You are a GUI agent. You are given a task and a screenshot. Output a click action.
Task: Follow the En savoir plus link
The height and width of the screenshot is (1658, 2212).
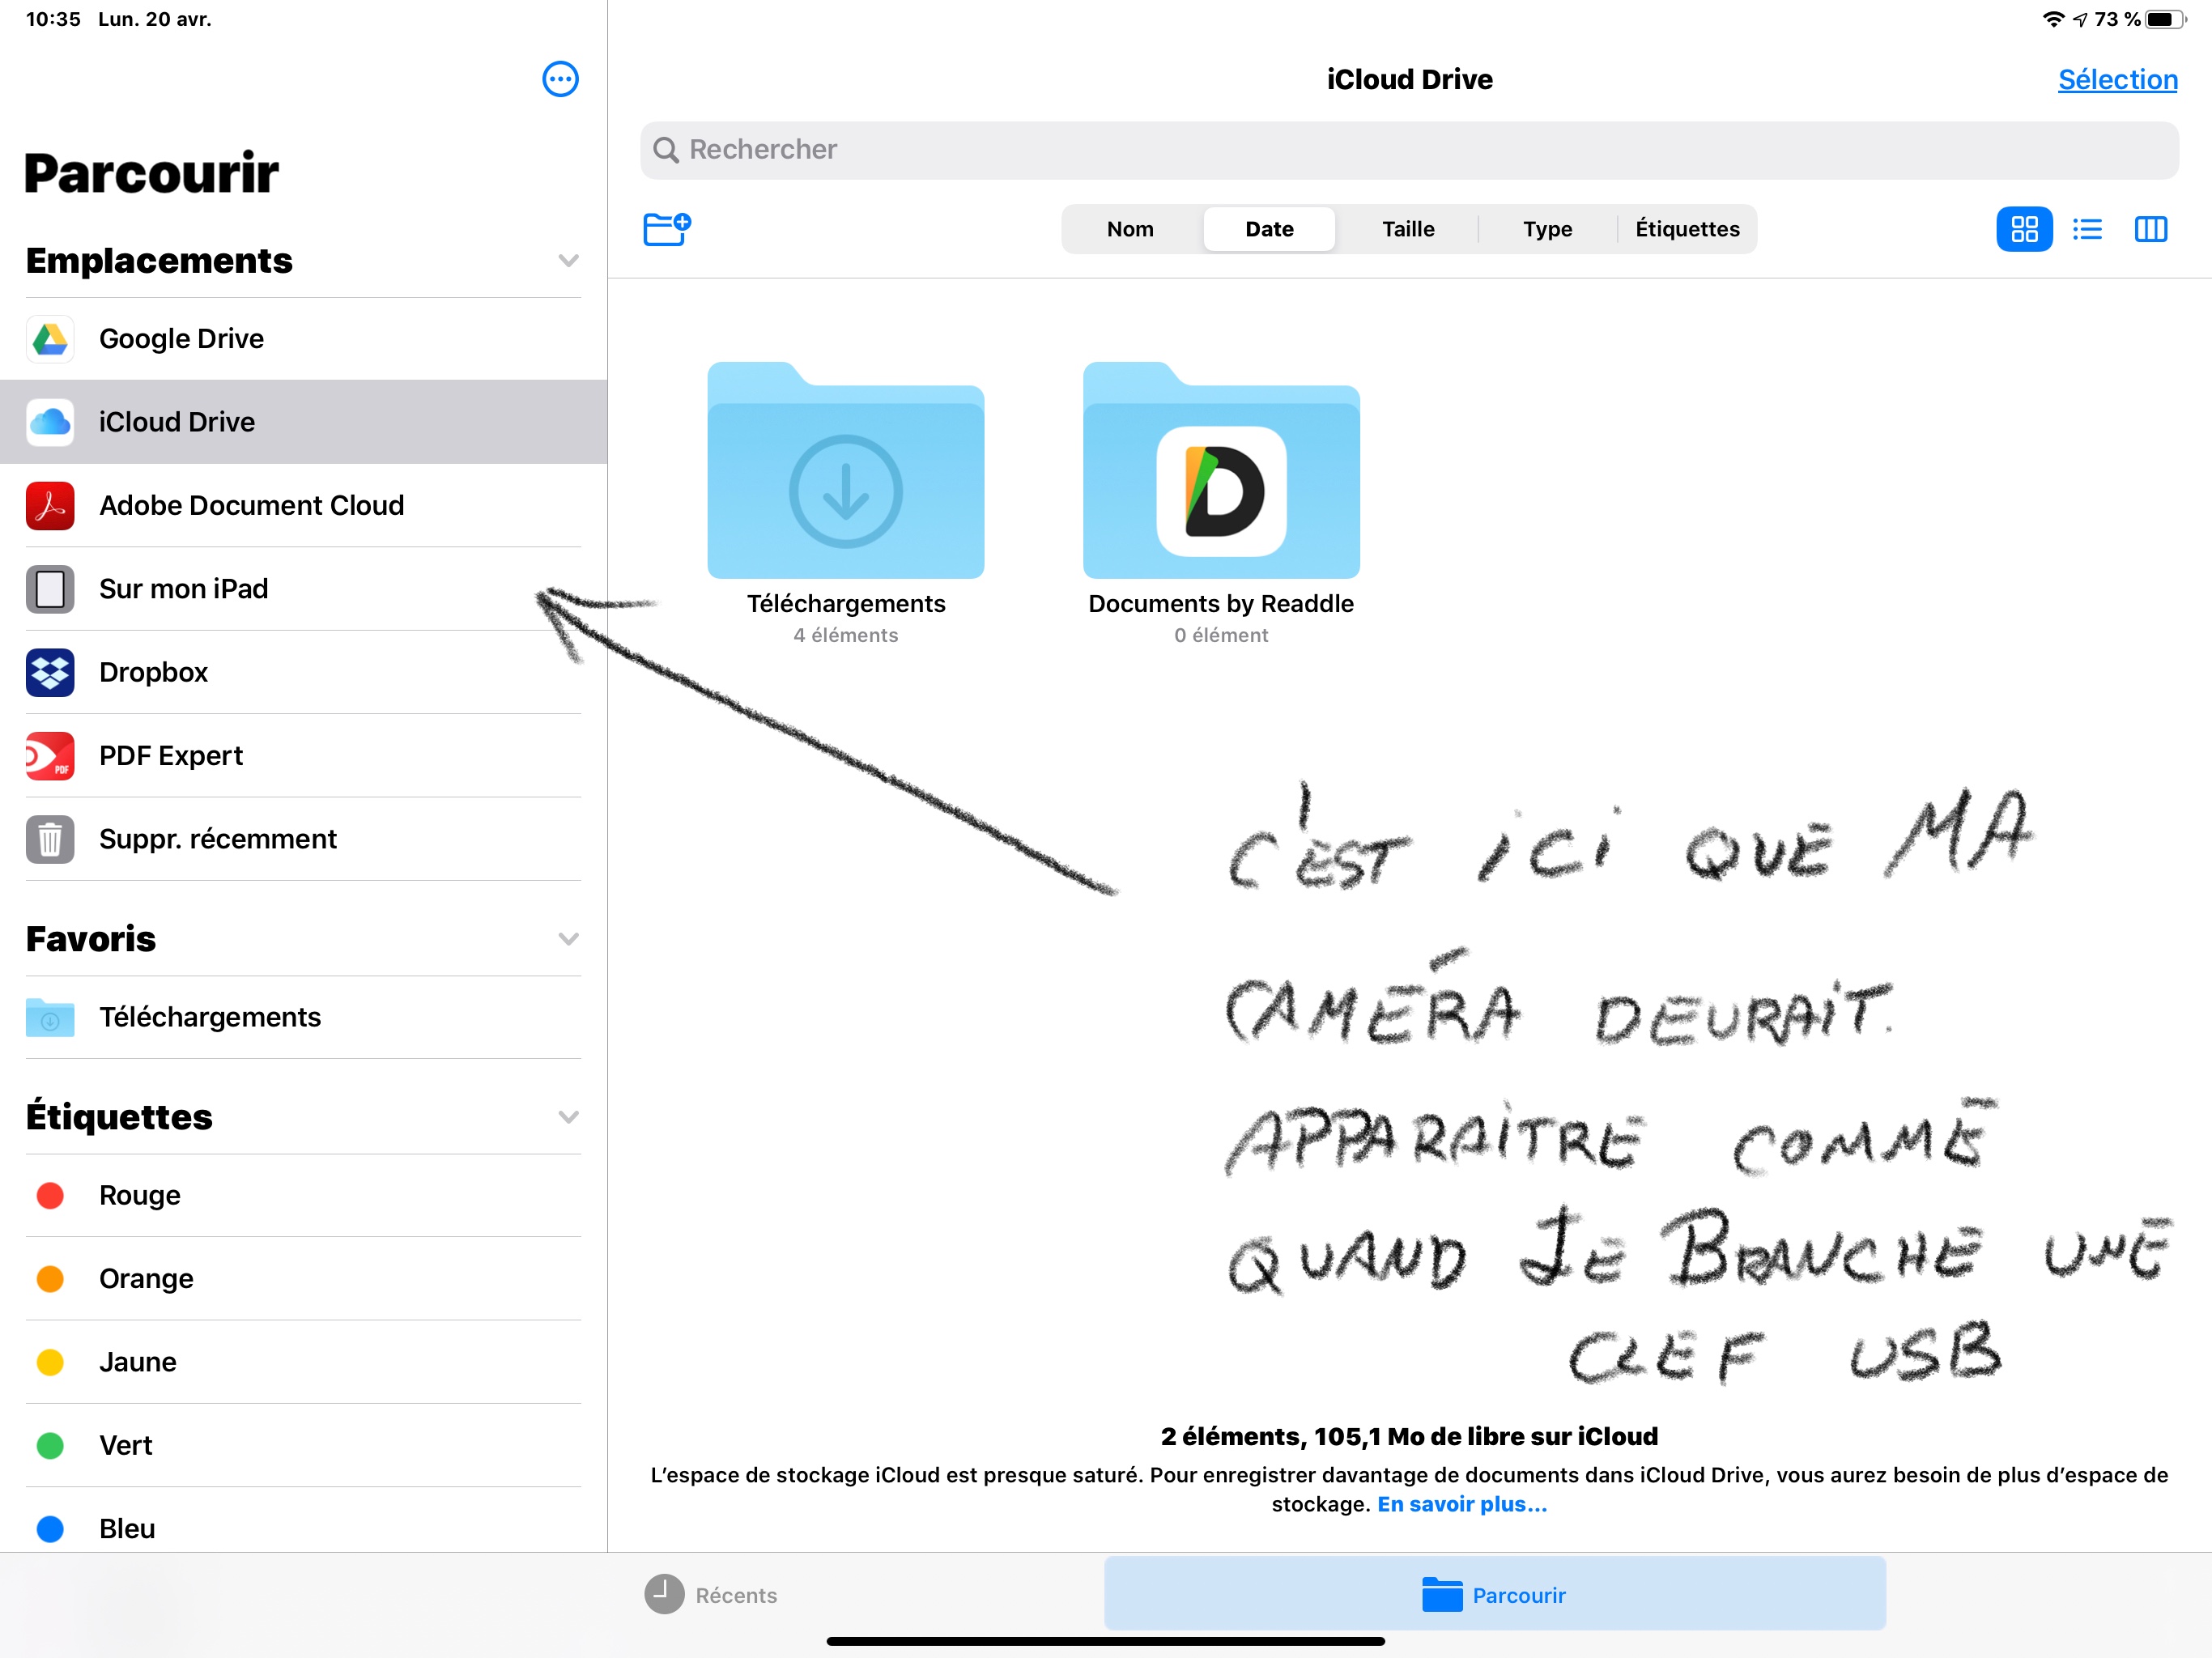pos(1461,1504)
